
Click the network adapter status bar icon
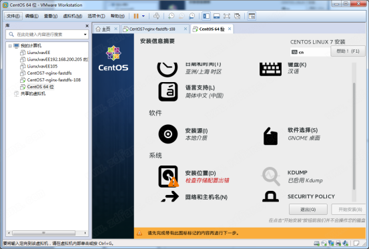(x=331, y=244)
